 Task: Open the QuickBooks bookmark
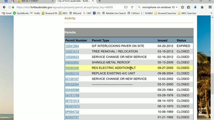click(x=21, y=13)
